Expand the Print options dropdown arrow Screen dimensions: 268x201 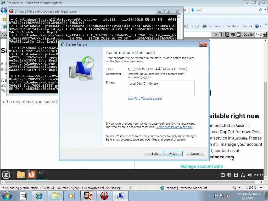coord(210,26)
